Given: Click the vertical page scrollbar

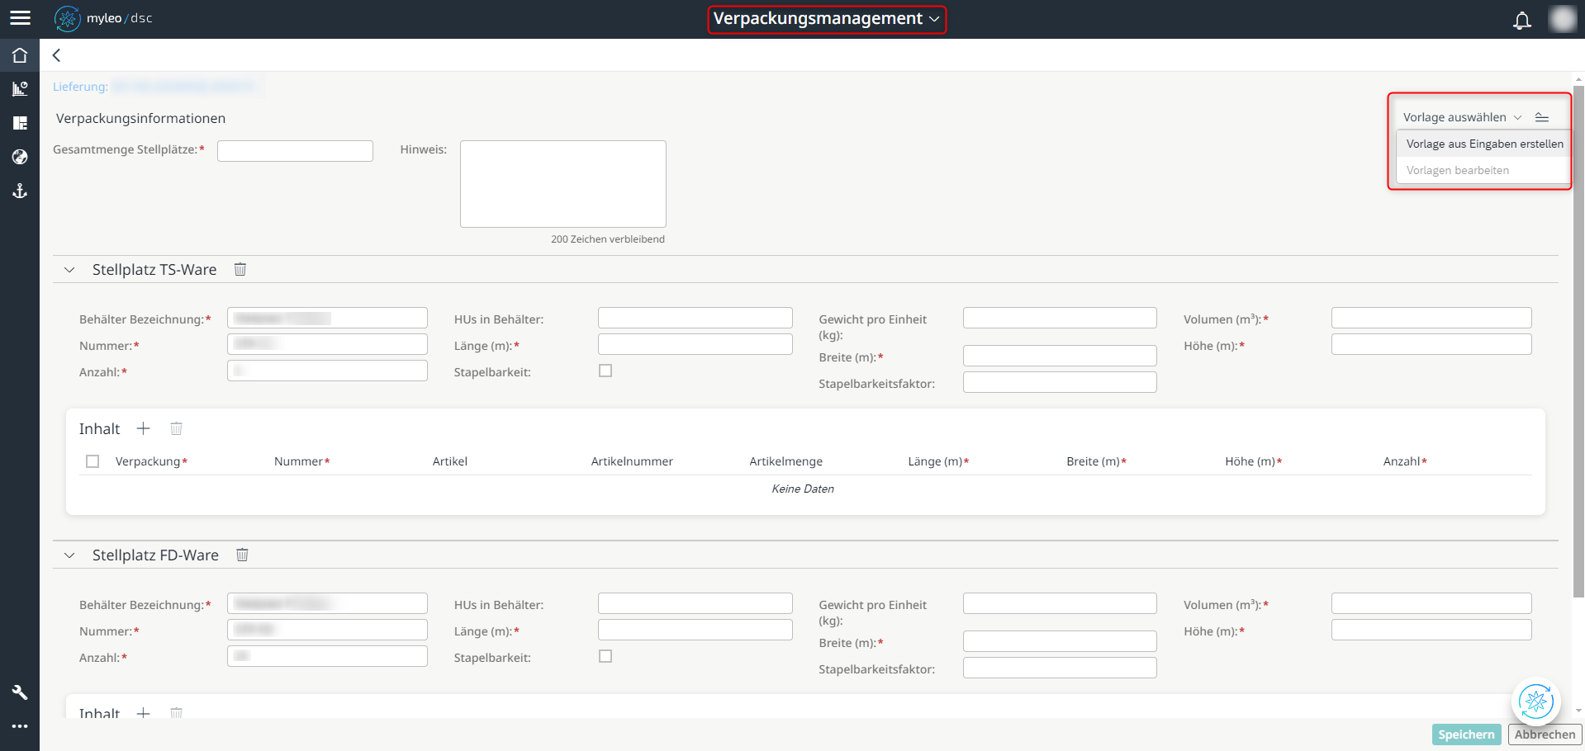Looking at the screenshot, I should pyautogui.click(x=1578, y=340).
